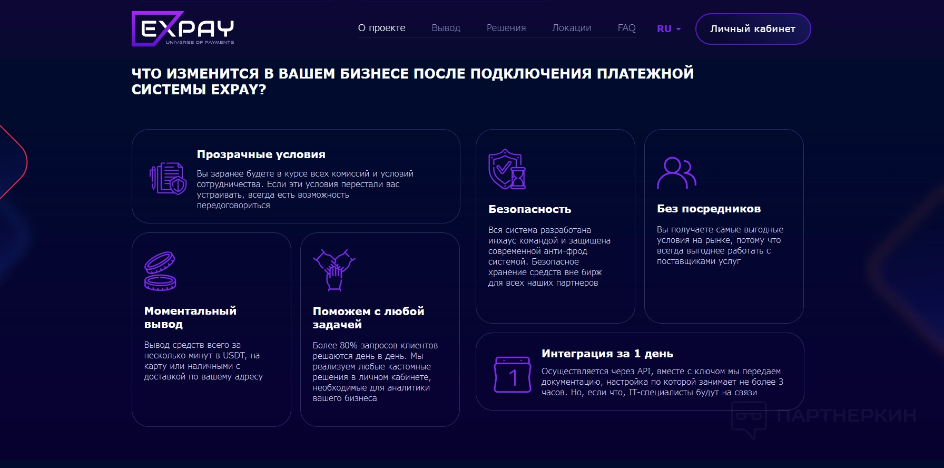The width and height of the screenshot is (944, 468).
Task: Open the FAQ menu item
Action: click(x=627, y=28)
